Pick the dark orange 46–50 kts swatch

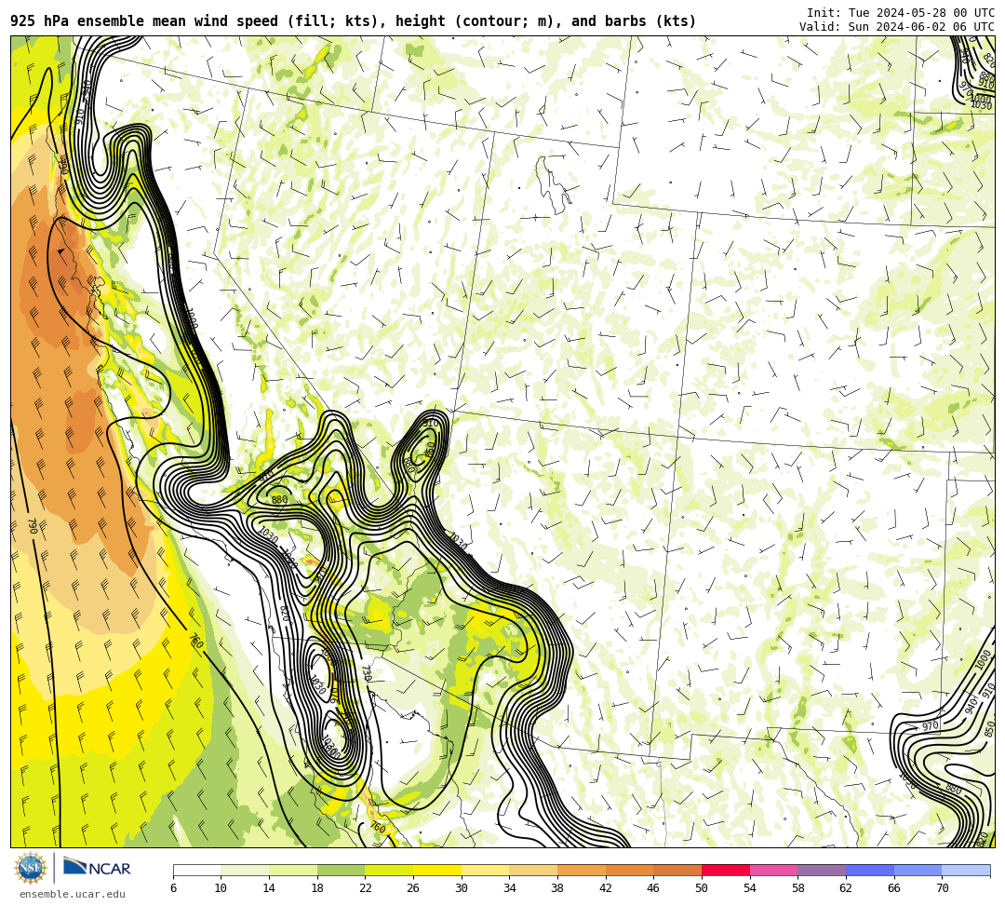[677, 870]
